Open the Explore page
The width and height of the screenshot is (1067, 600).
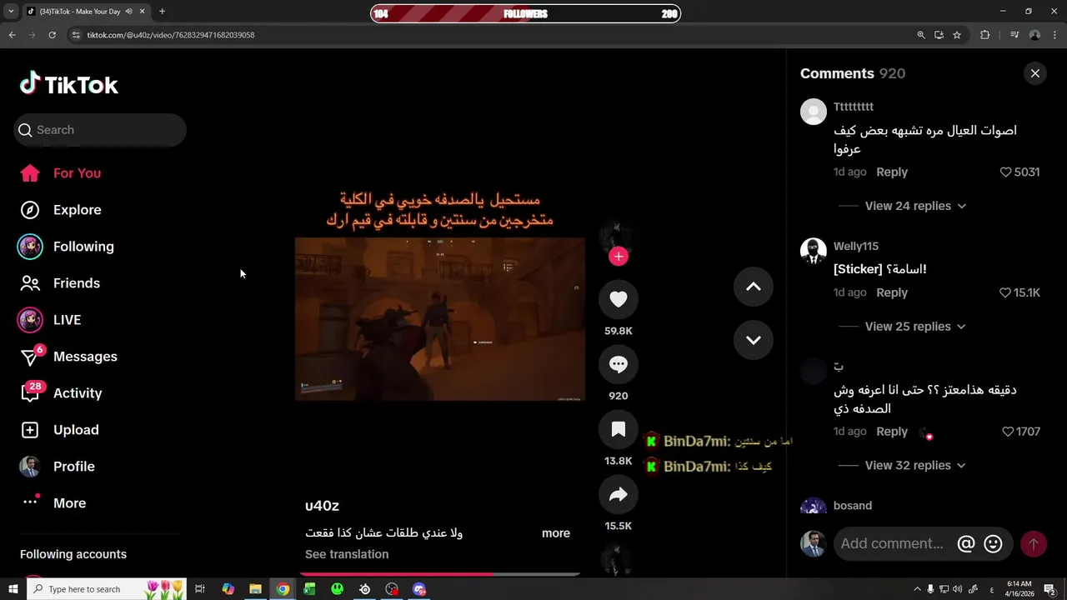pyautogui.click(x=77, y=210)
